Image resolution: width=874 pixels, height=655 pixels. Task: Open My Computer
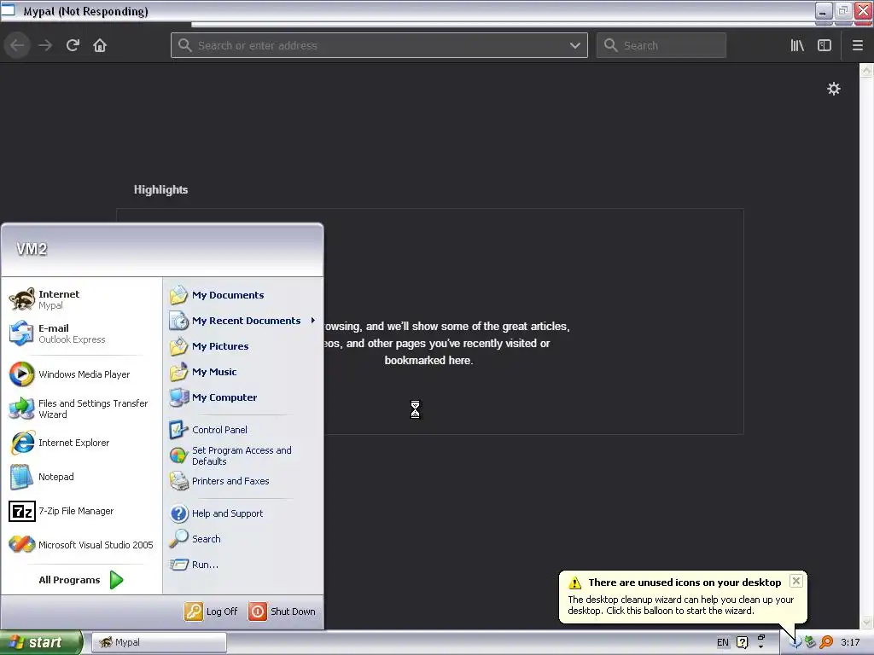point(243,397)
